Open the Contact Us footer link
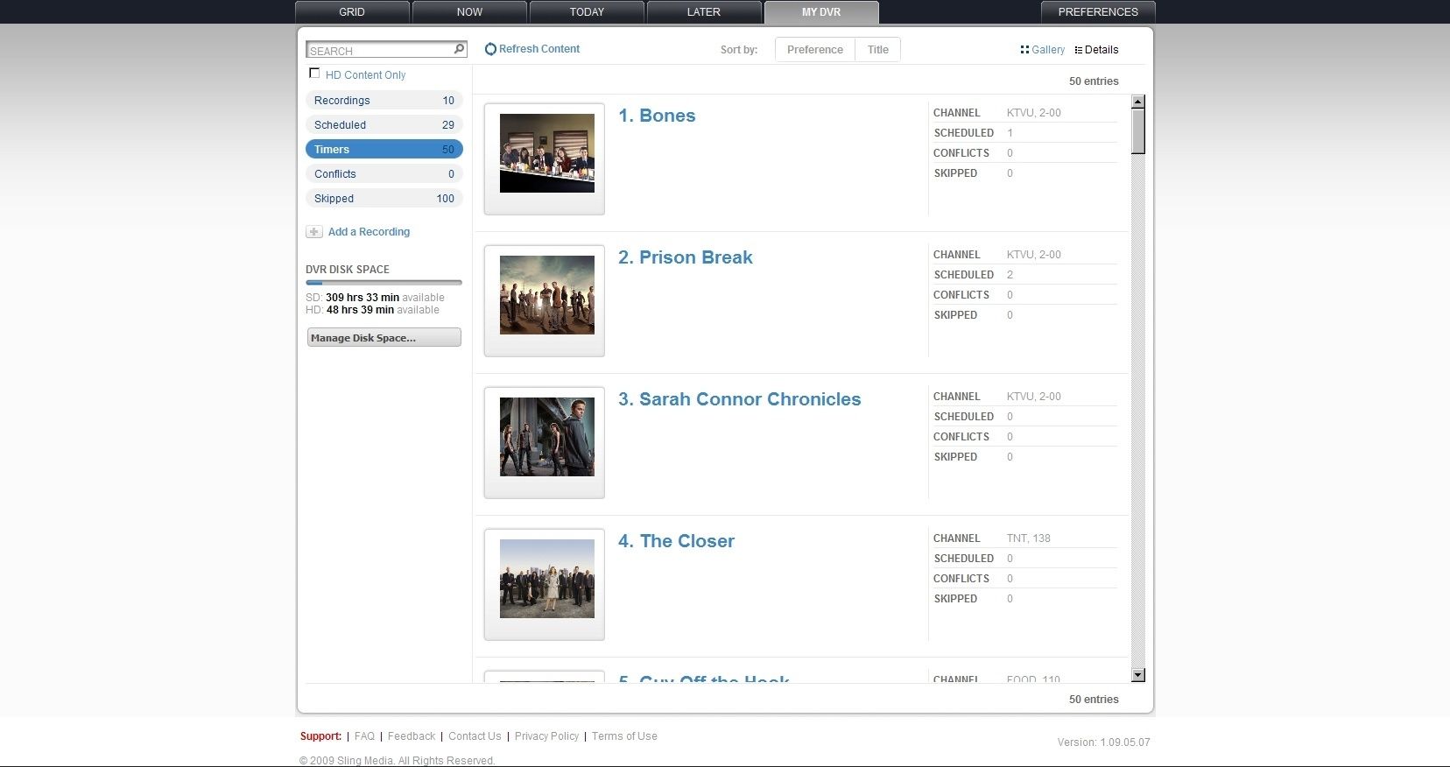1450x767 pixels. point(475,736)
